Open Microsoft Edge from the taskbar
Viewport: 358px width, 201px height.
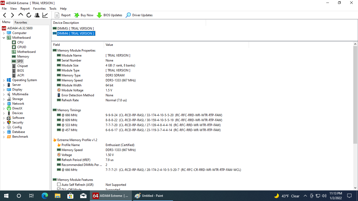(45, 196)
